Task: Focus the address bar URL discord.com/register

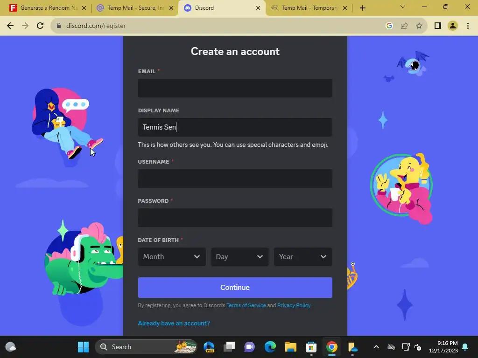Action: 96,26
